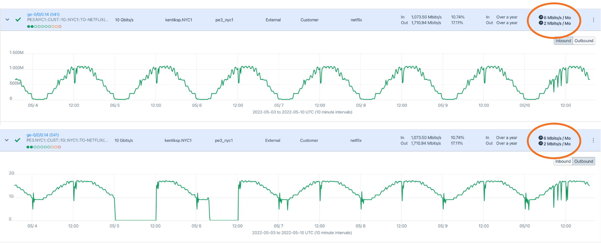Click the 1G y-axis label
This screenshot has width=601, height=243.
coord(11,196)
